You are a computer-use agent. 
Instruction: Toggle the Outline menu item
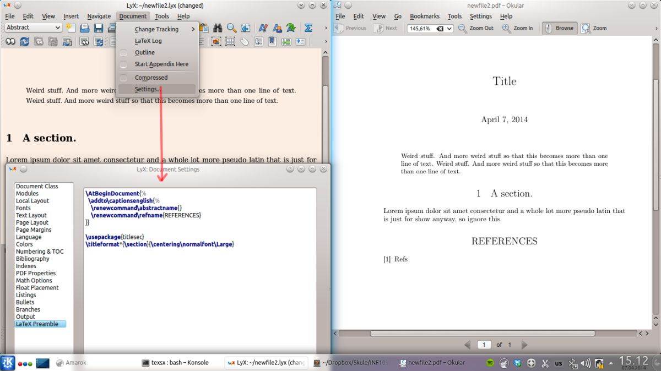pos(144,52)
